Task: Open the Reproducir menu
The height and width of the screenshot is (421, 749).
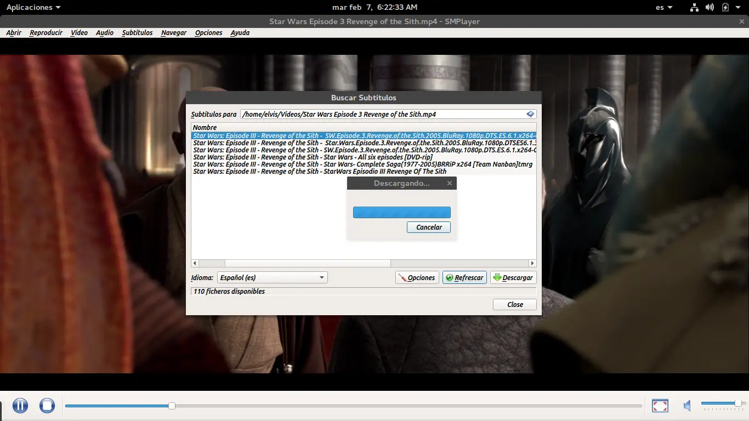Action: (x=46, y=32)
